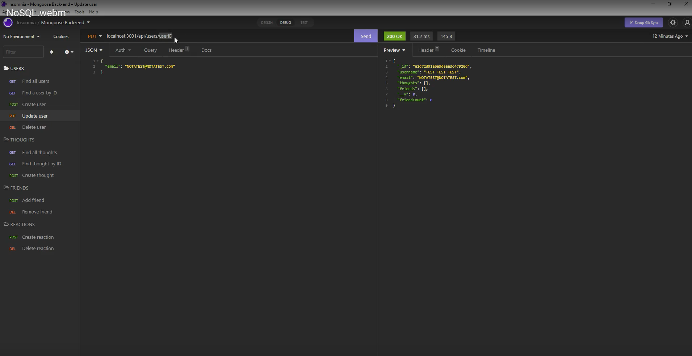
Task: Click the 31.2 ms response time
Action: [421, 36]
